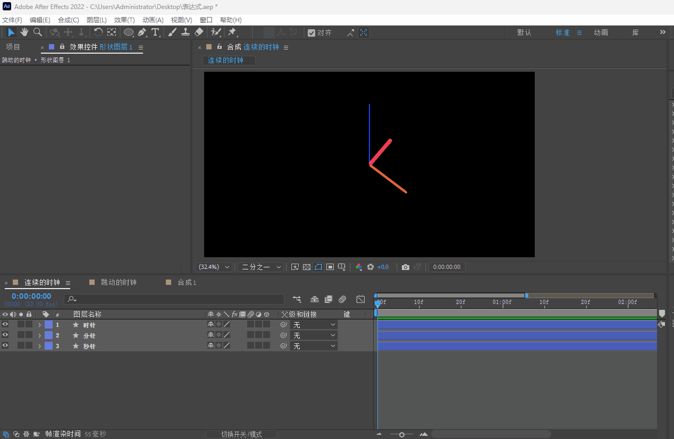This screenshot has width=674, height=439.
Task: Hide the 时针 layer with eye icon
Action: click(5, 324)
